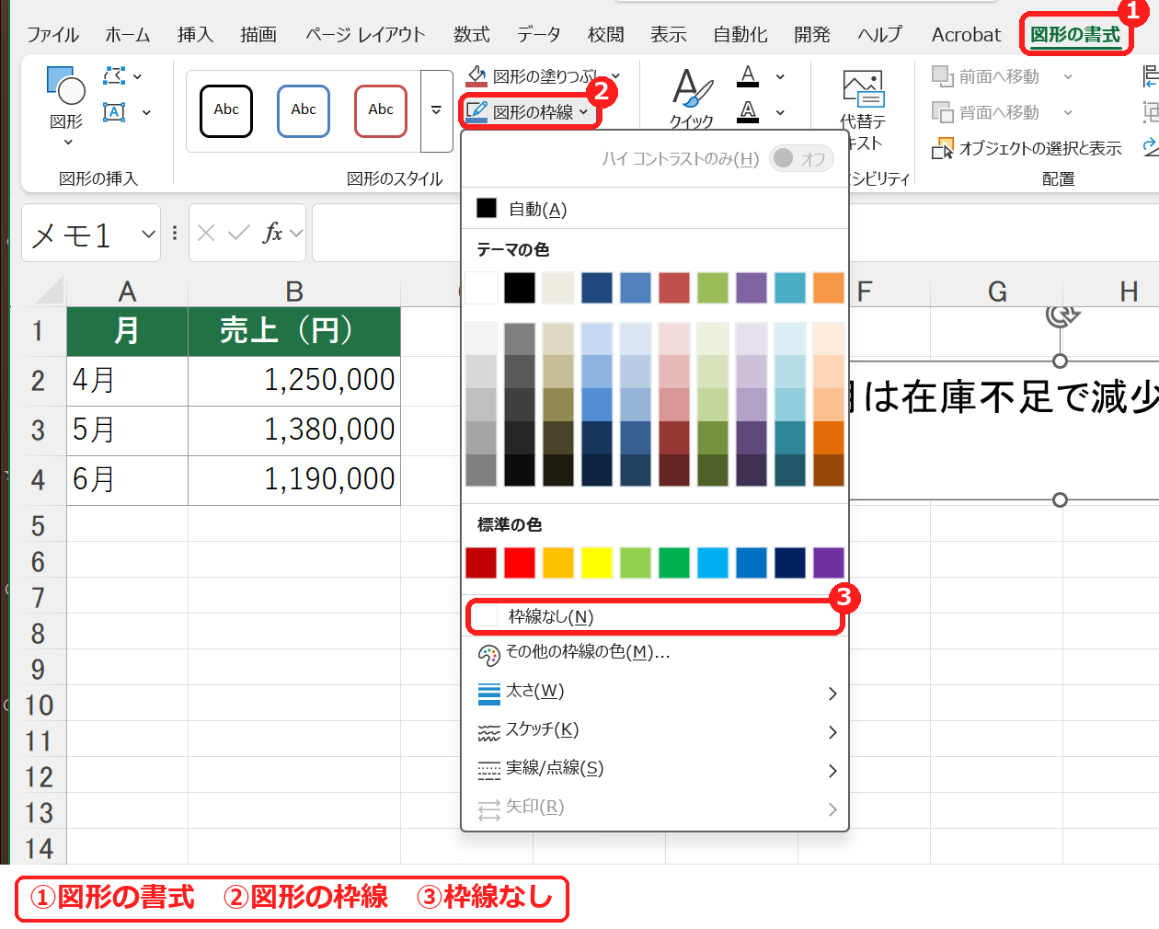Open the text fill dropdown arrow
Viewport: 1159px width, 929px height.
(780, 76)
